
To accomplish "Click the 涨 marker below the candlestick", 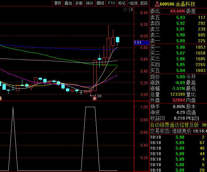I will (94, 98).
